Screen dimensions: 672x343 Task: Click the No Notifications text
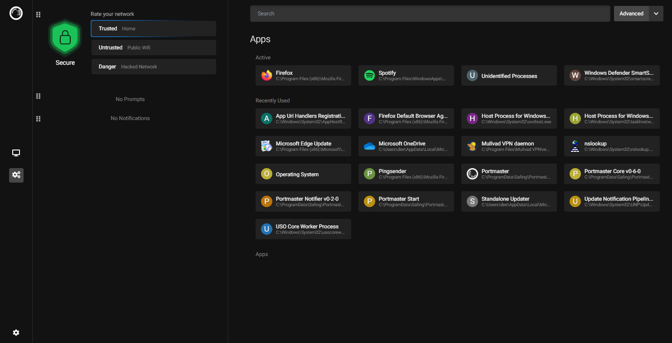tap(130, 118)
